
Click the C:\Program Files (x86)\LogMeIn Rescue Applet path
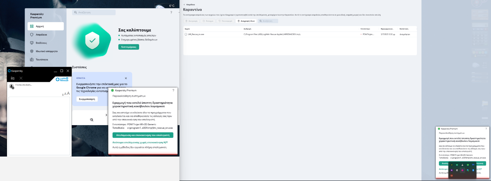tap(272, 35)
